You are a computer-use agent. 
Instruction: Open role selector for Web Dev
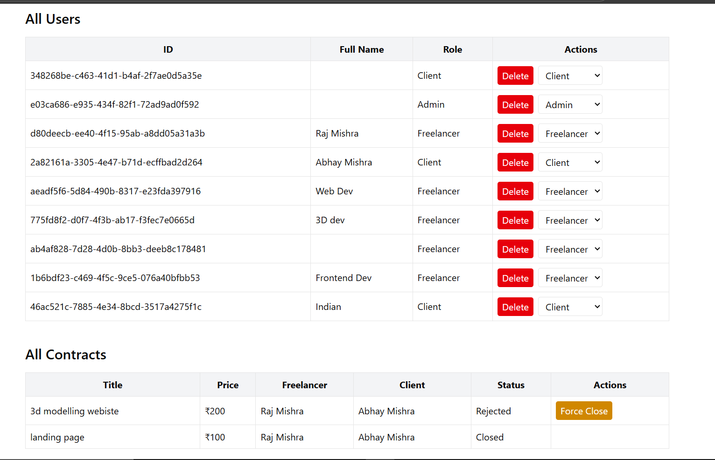[x=570, y=192]
